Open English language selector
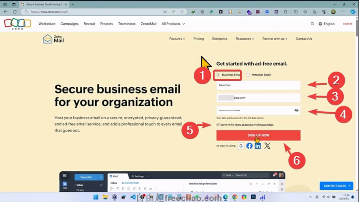The height and width of the screenshot is (202, 359). tap(326, 24)
